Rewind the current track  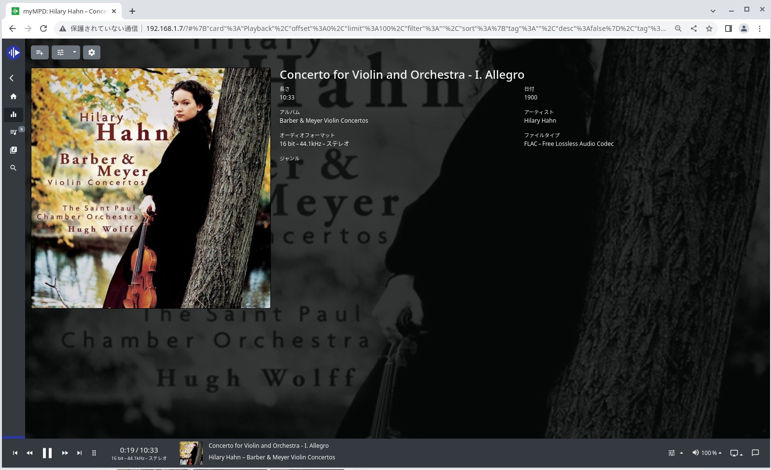tap(29, 453)
